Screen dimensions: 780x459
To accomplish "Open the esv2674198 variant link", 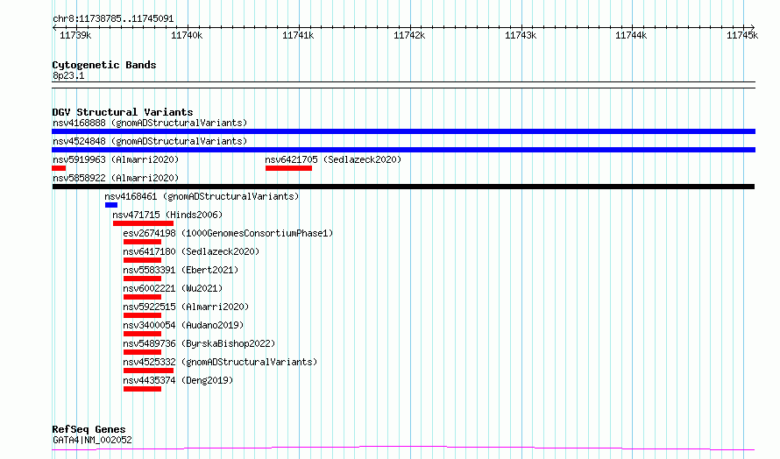I will click(x=228, y=233).
